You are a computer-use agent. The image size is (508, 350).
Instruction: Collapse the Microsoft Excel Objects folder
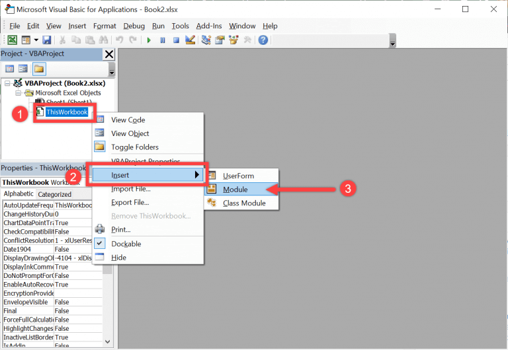point(19,93)
